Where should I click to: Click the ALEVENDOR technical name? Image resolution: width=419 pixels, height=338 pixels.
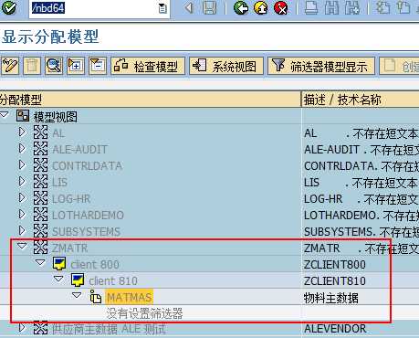click(x=335, y=329)
